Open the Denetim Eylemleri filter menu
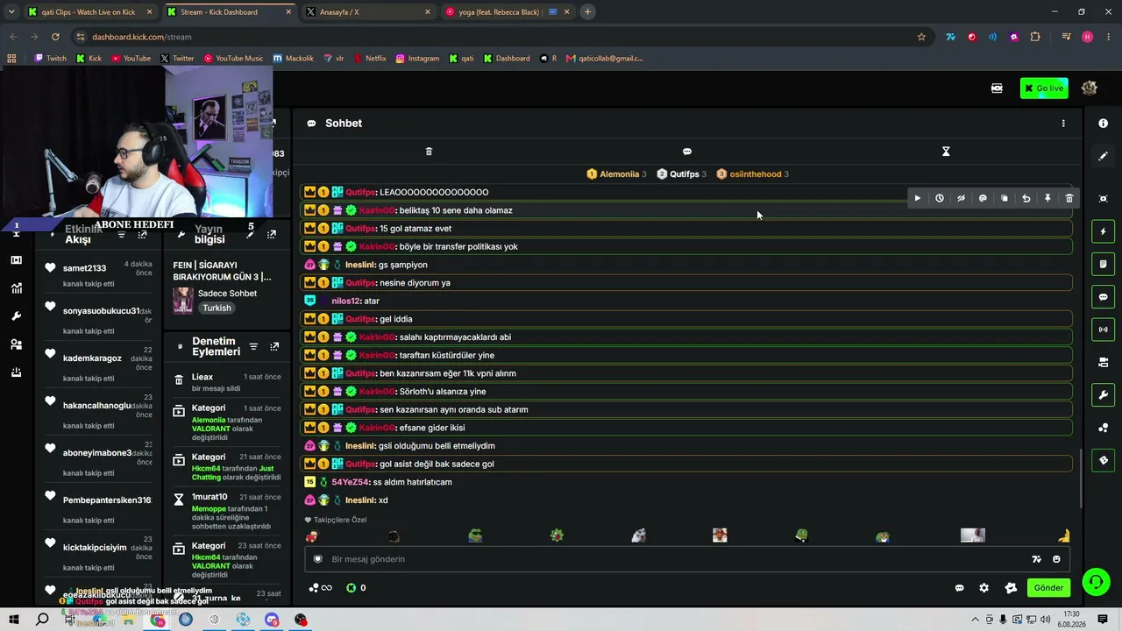The image size is (1122, 631). (253, 347)
